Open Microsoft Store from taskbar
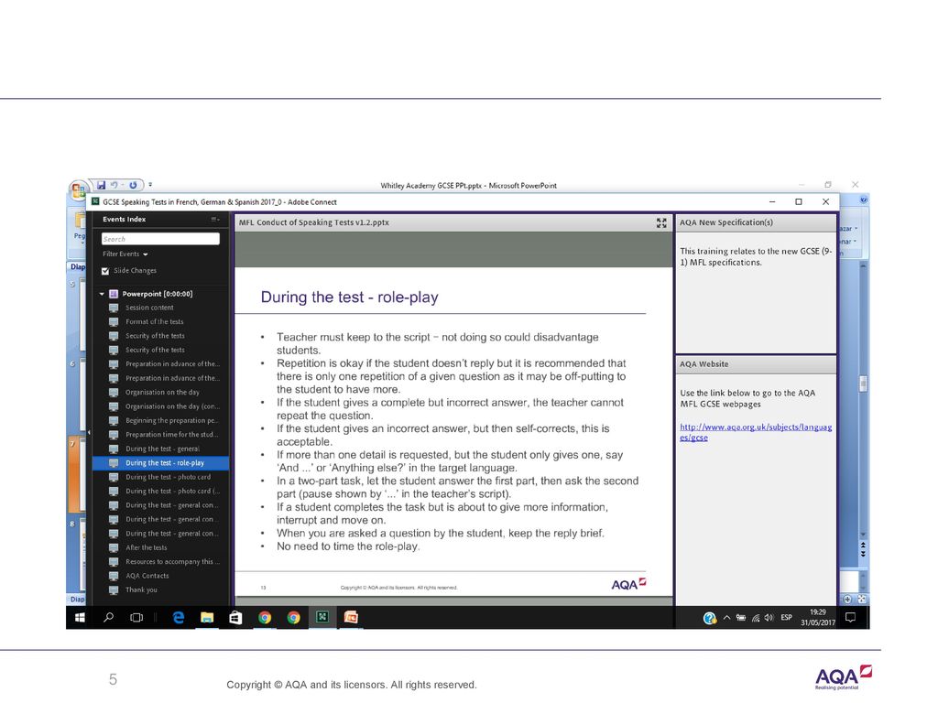The image size is (938, 703). (235, 618)
